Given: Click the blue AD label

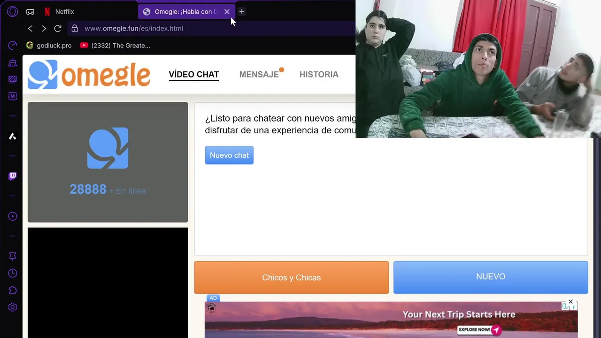Looking at the screenshot, I should [x=213, y=298].
